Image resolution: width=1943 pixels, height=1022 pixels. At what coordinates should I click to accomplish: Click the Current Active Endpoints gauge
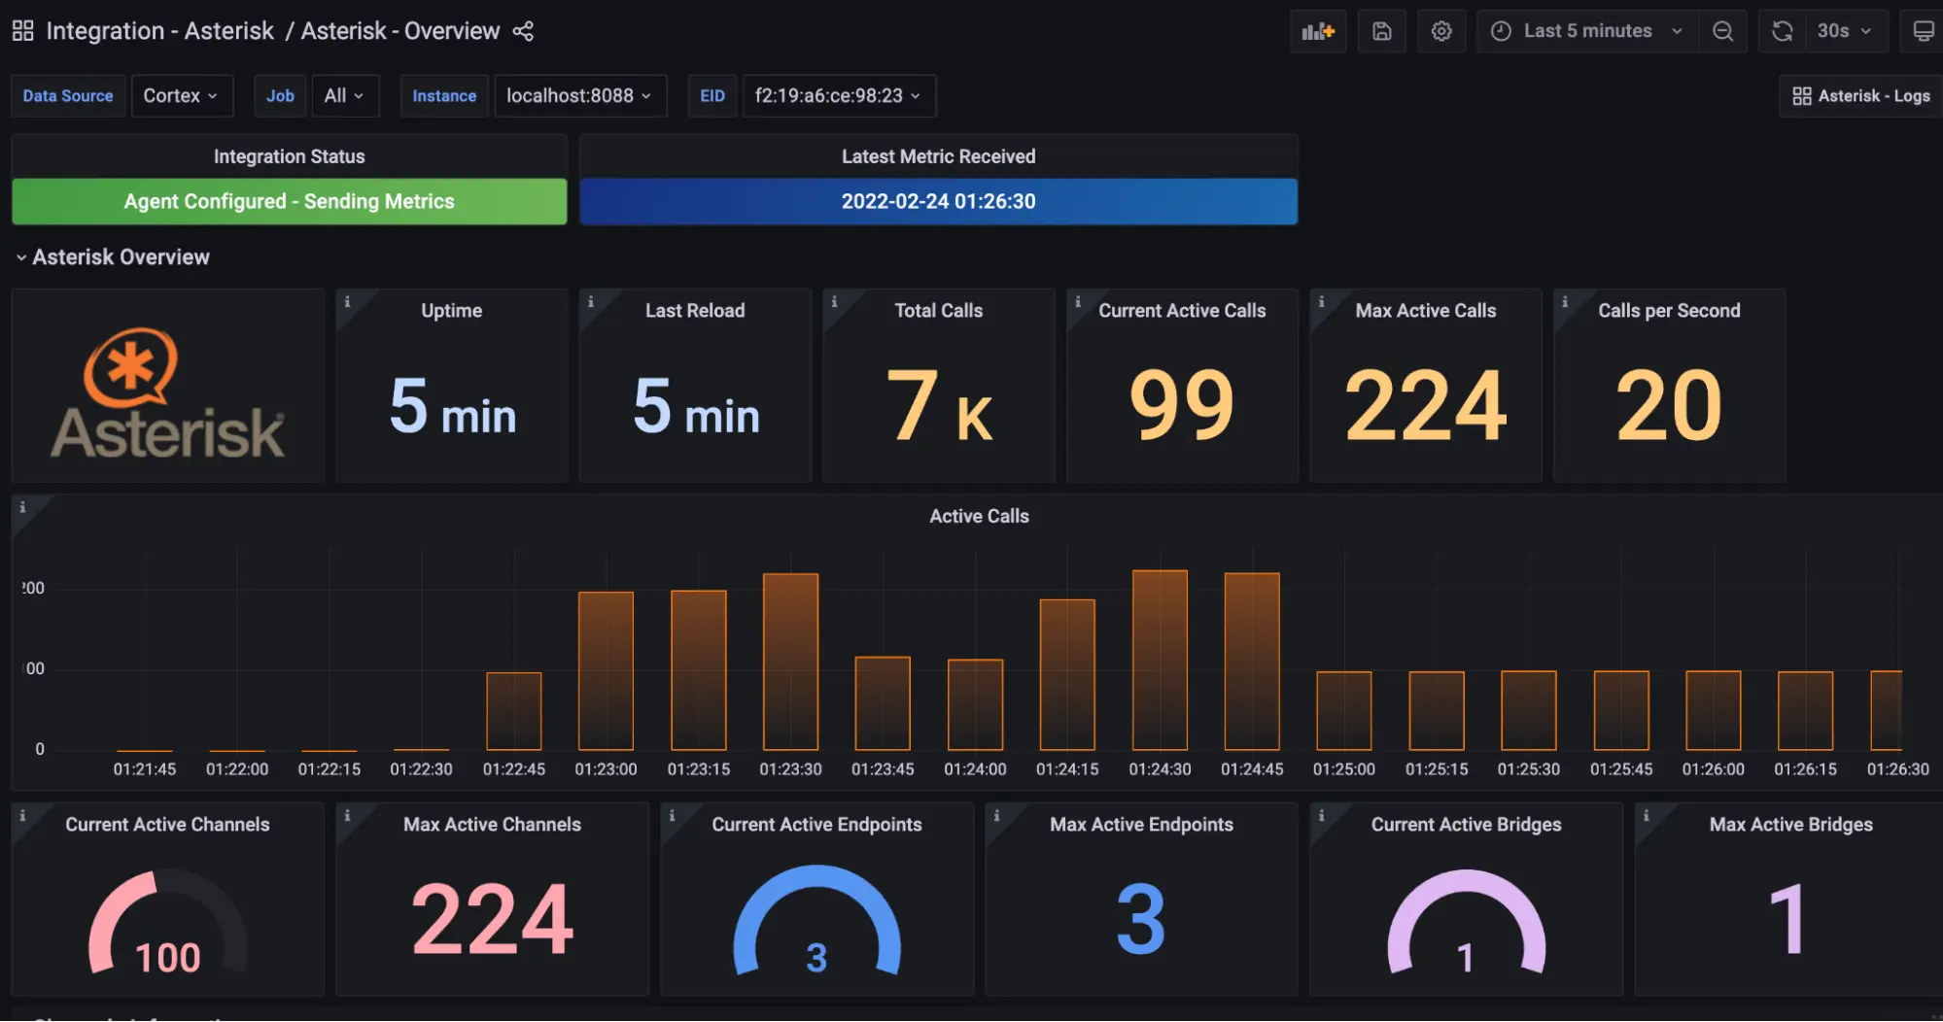[x=816, y=922]
